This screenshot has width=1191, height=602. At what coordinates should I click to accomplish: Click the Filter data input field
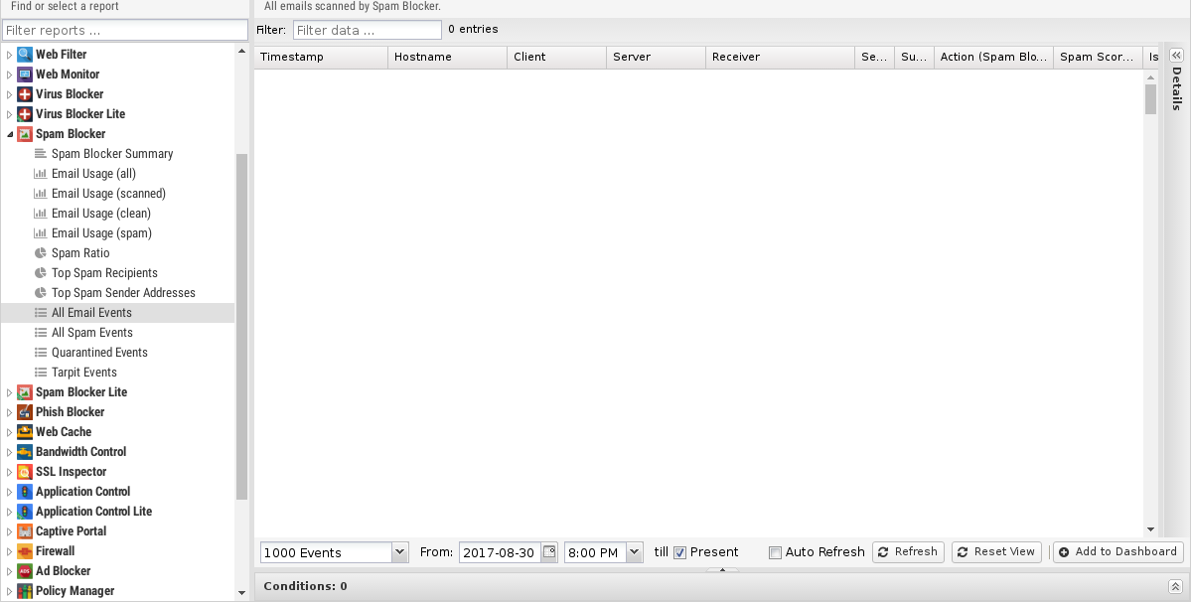367,30
